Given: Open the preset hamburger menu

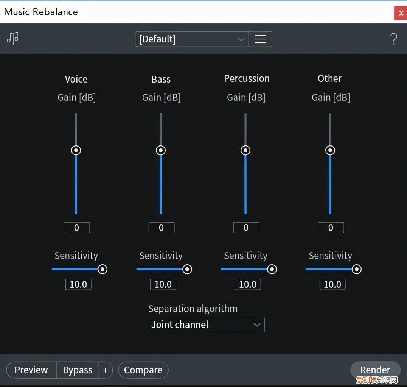Looking at the screenshot, I should tap(260, 39).
